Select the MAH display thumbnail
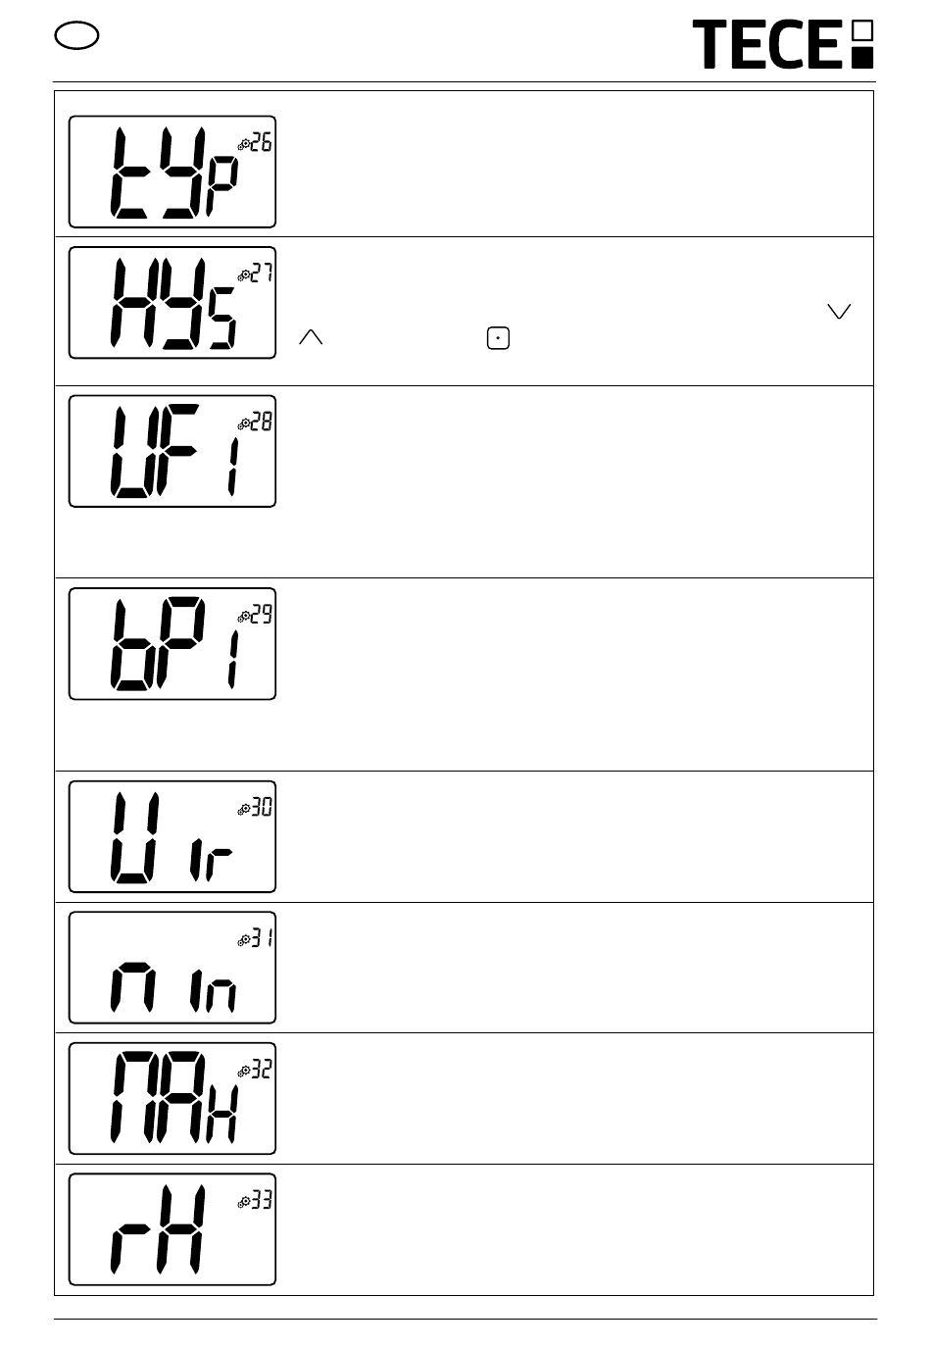The width and height of the screenshot is (931, 1347). coord(172,1099)
